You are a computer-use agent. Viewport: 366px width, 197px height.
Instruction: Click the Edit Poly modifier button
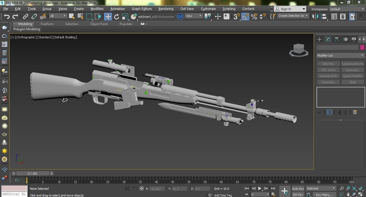(x=328, y=64)
